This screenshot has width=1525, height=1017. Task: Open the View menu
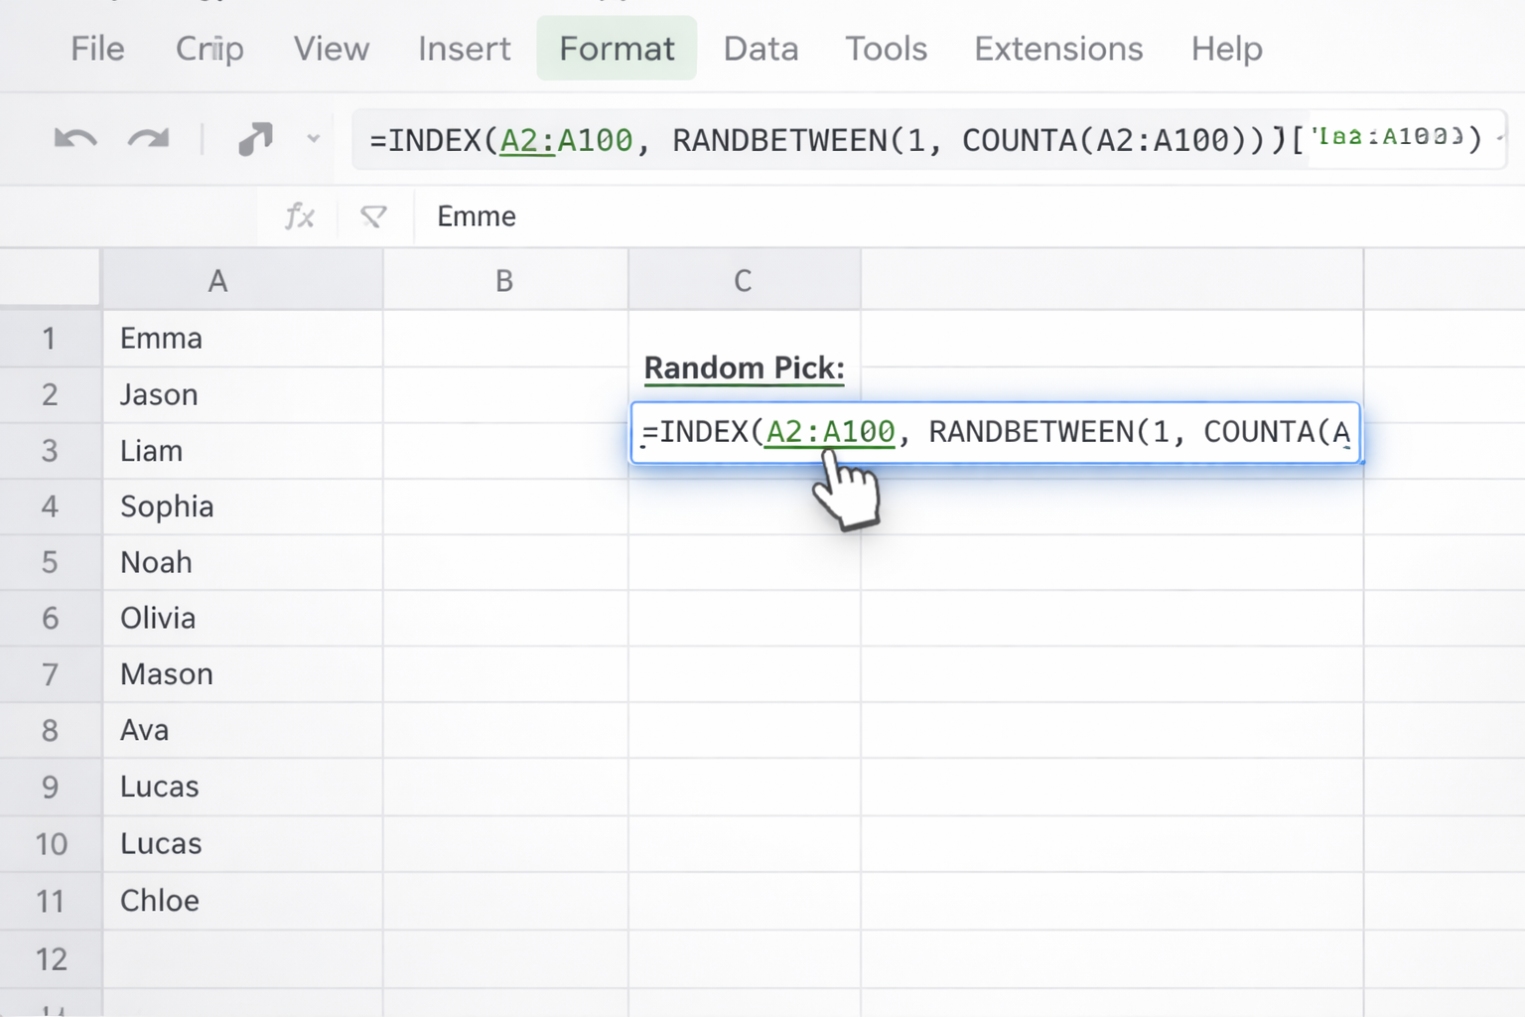[x=332, y=49]
